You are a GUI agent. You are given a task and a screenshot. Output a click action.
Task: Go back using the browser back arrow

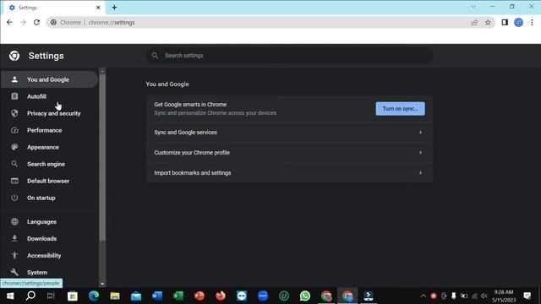pos(9,23)
